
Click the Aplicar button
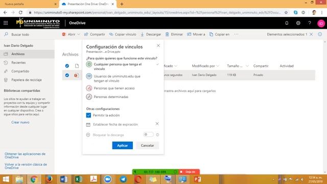[123, 145]
